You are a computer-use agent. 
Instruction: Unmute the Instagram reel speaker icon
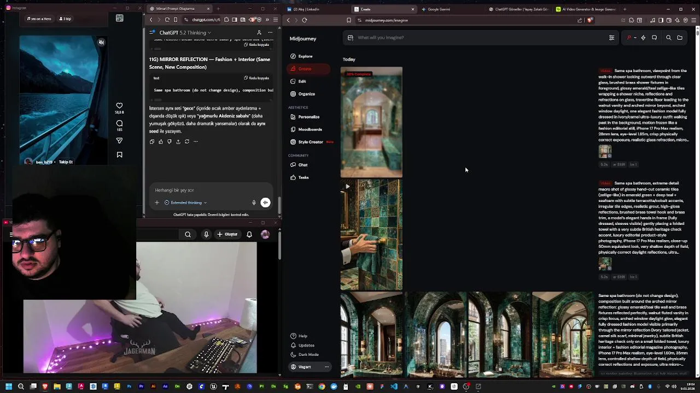pyautogui.click(x=101, y=42)
